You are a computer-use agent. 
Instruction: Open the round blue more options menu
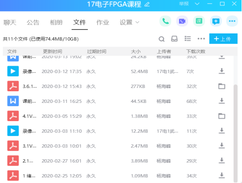tap(232, 21)
